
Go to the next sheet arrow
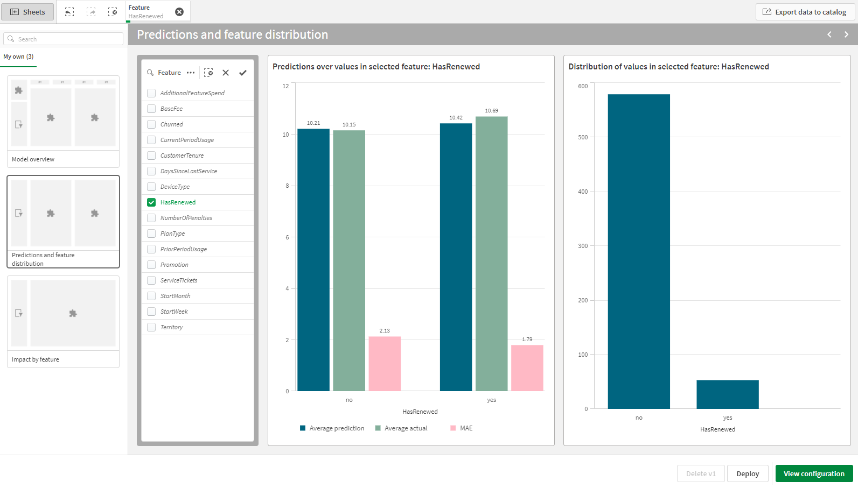(846, 34)
